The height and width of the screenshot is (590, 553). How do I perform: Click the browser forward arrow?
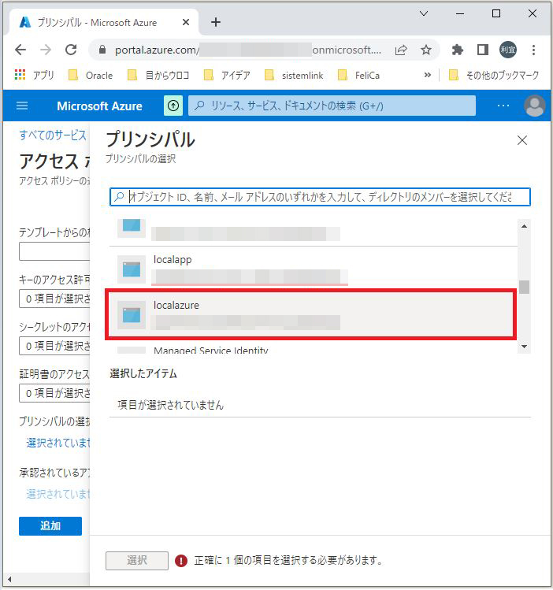point(46,50)
